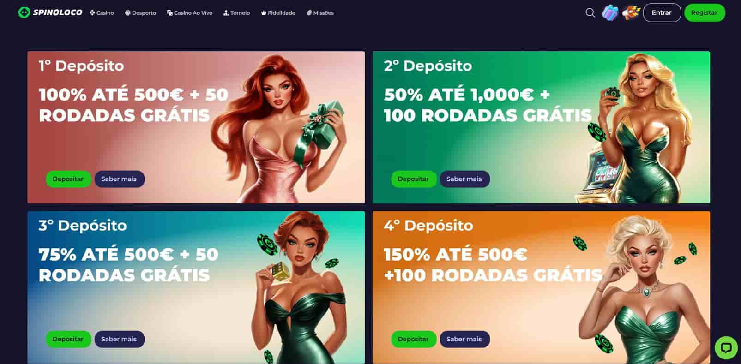Click the megaphone promotions icon
The height and width of the screenshot is (364, 741).
(631, 13)
